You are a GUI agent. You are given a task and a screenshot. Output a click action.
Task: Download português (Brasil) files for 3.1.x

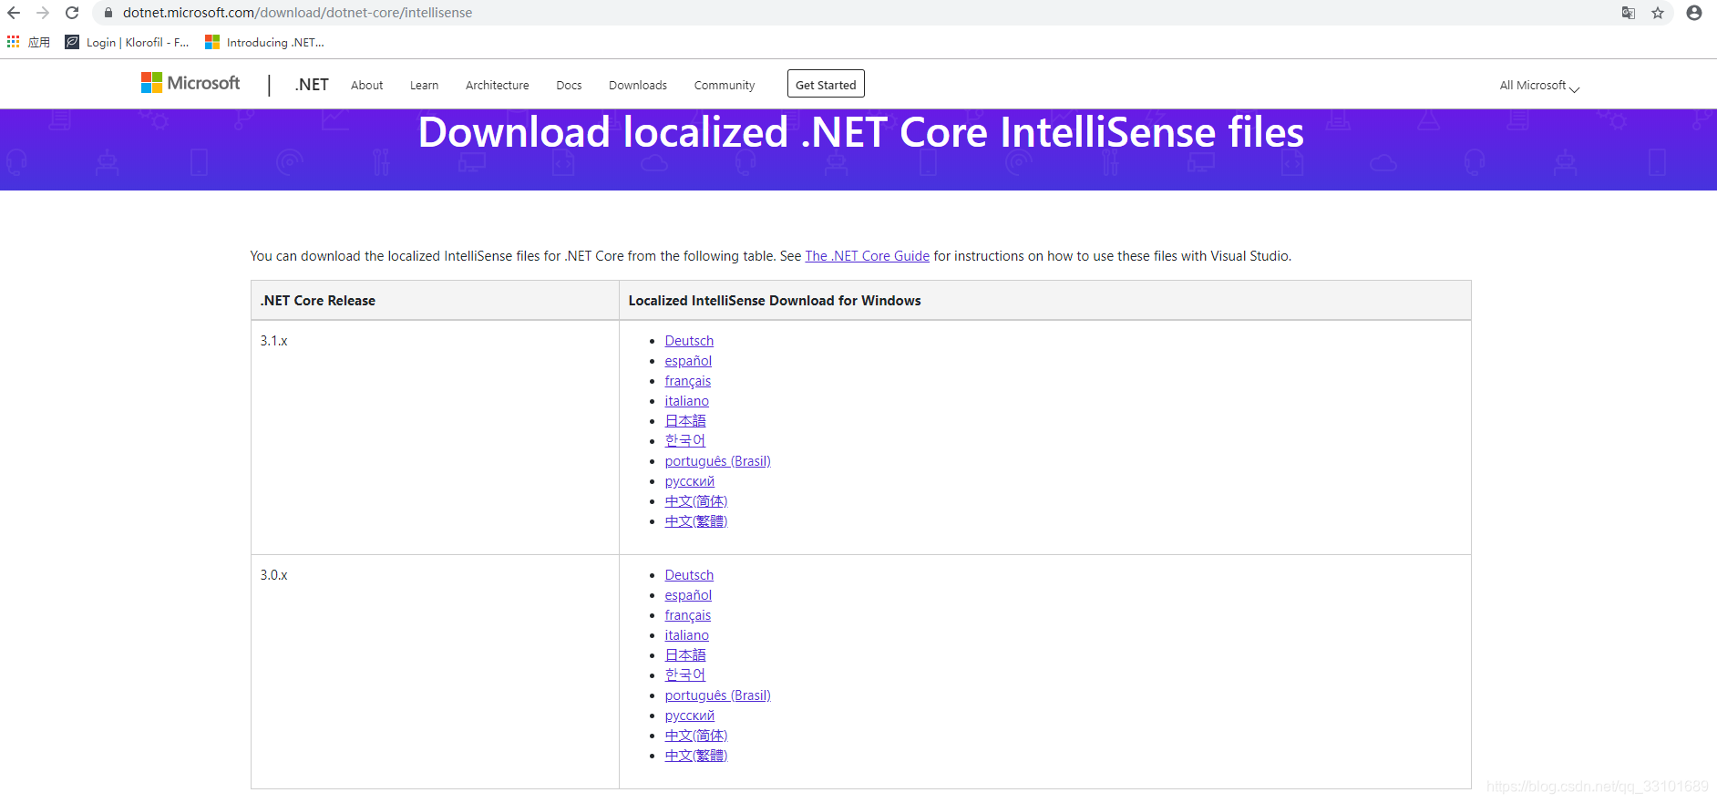pyautogui.click(x=717, y=461)
